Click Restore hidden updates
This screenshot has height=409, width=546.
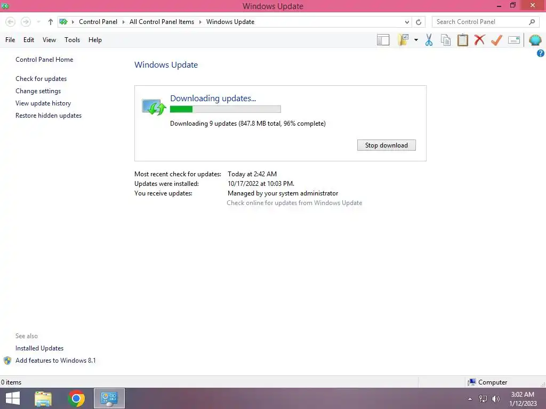[49, 116]
